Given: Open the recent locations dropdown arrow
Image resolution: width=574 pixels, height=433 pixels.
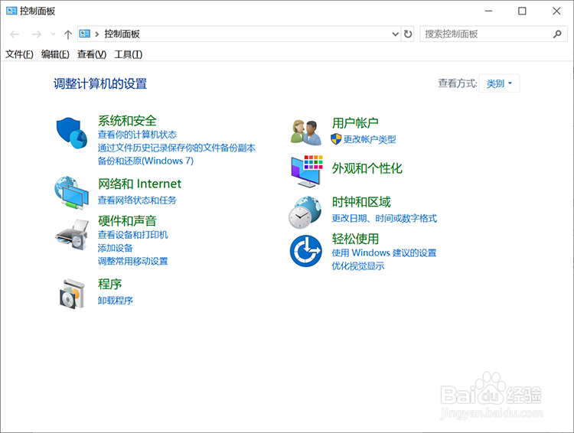Looking at the screenshot, I should point(53,34).
